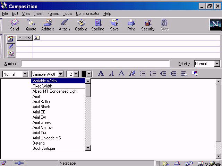Show the address list tab icon
The image size is (222, 166).
tap(11, 39)
